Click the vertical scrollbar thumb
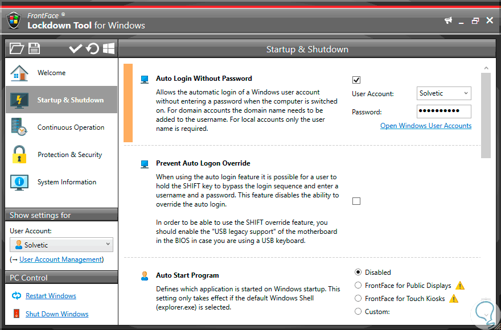The height and width of the screenshot is (330, 501). [x=486, y=115]
